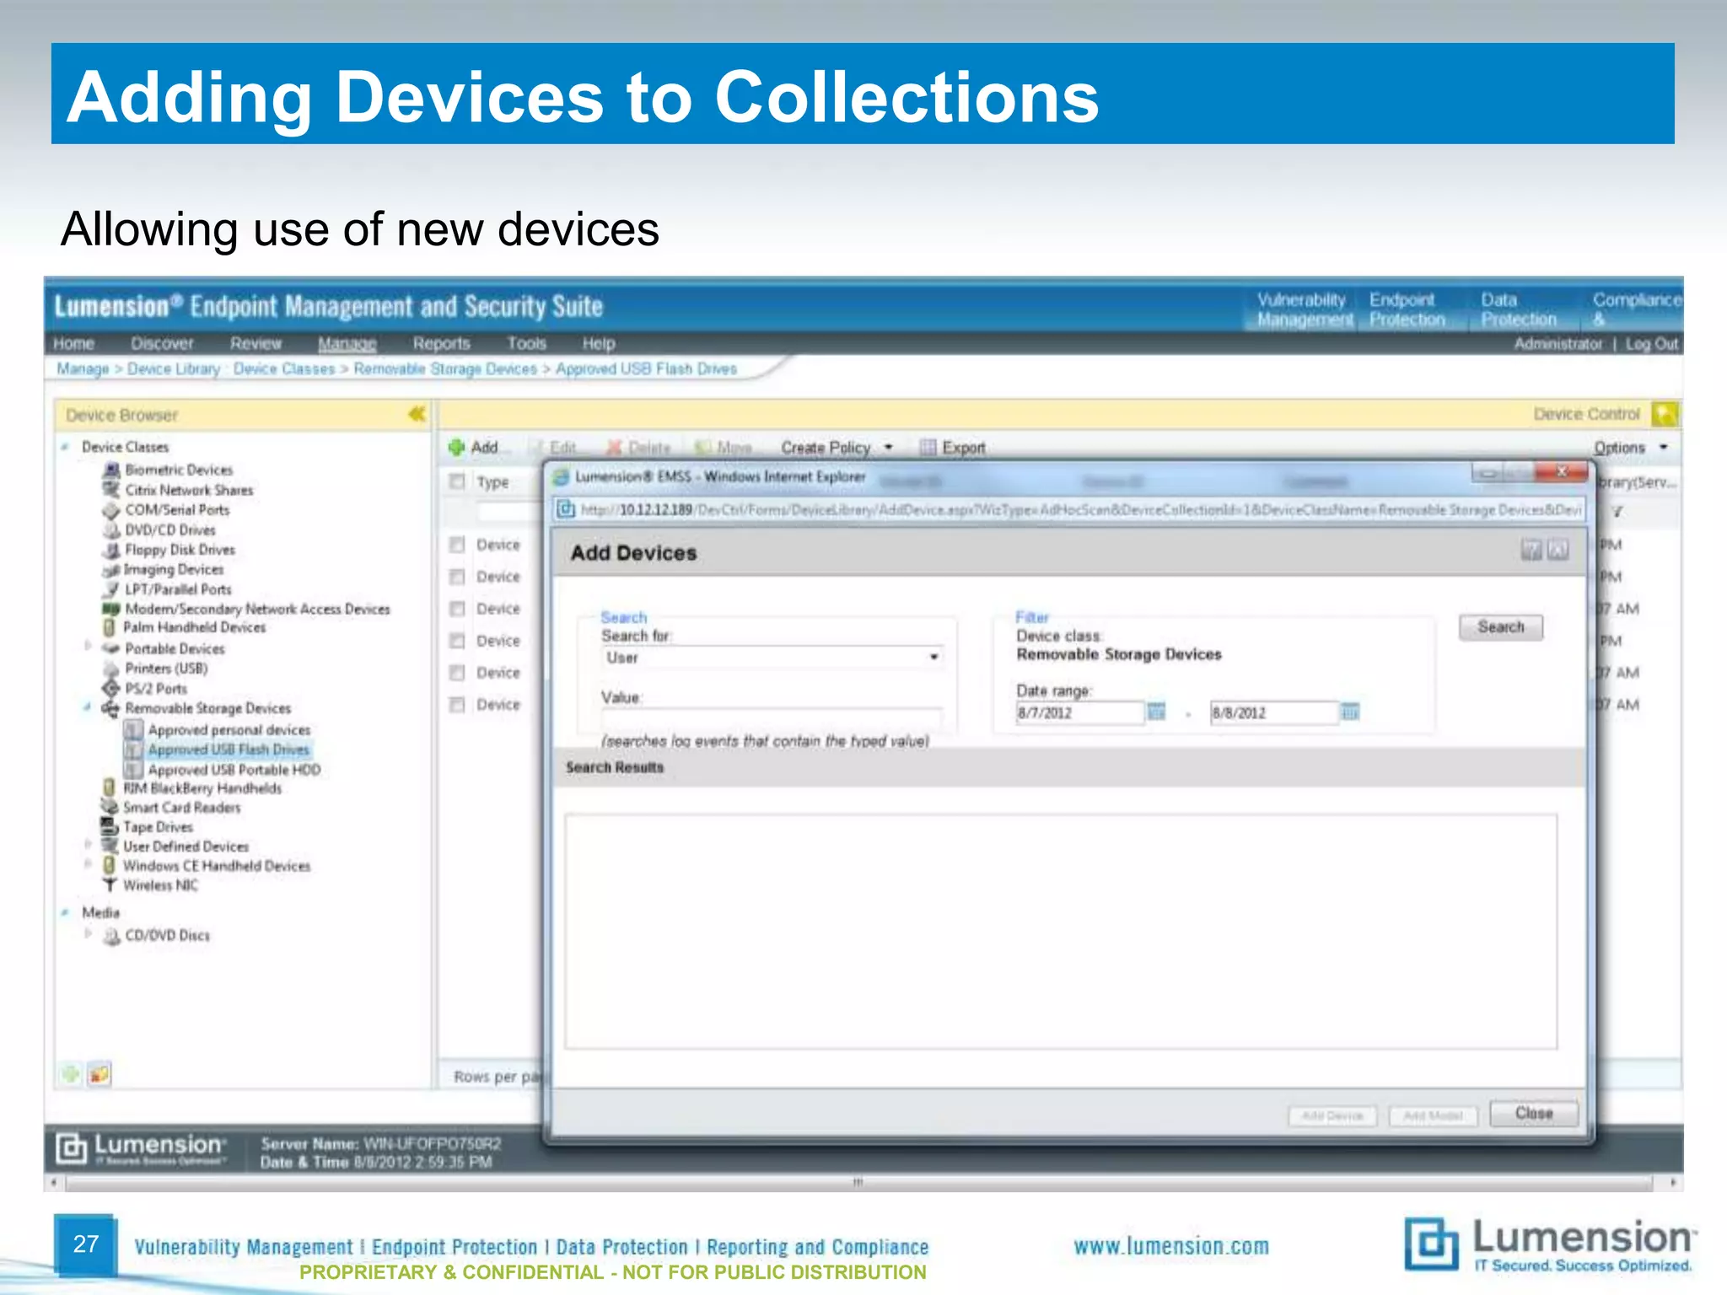Click the CD/DVD Discs media icon
The image size is (1727, 1295).
[111, 936]
